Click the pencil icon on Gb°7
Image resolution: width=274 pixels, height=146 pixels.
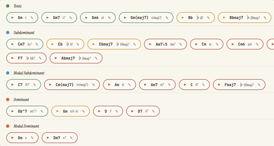pos(42,111)
